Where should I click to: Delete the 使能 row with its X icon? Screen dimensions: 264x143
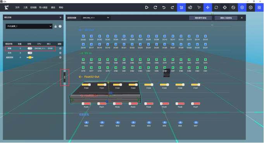point(60,48)
